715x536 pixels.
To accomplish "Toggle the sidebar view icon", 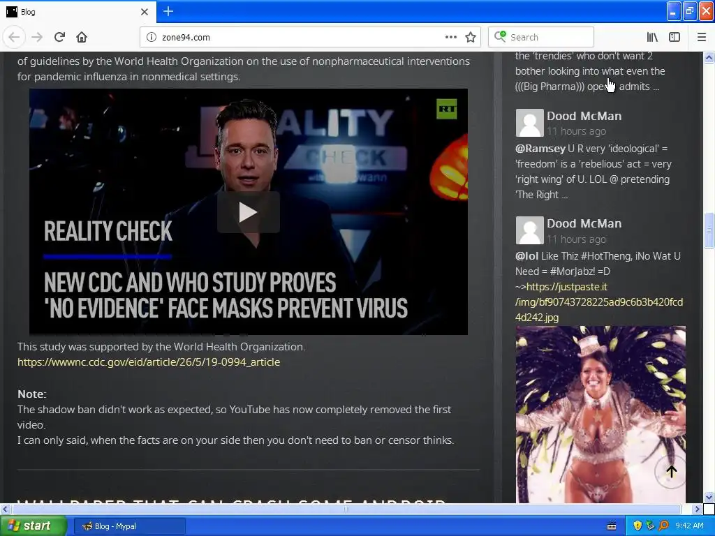I will coord(675,38).
